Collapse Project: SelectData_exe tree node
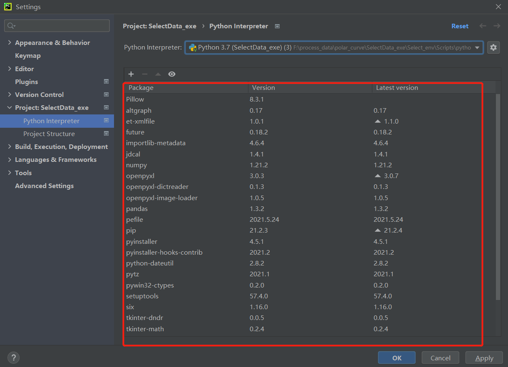 point(10,108)
